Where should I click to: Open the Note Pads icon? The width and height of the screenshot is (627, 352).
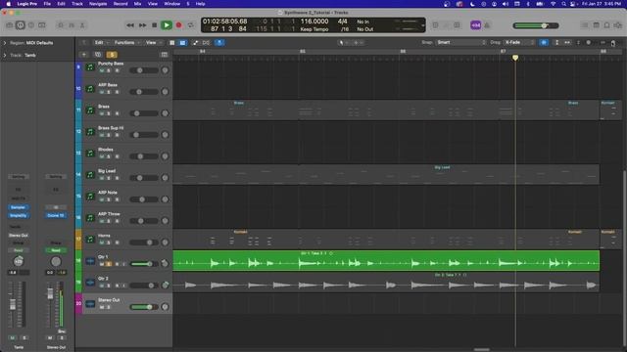[x=596, y=25]
